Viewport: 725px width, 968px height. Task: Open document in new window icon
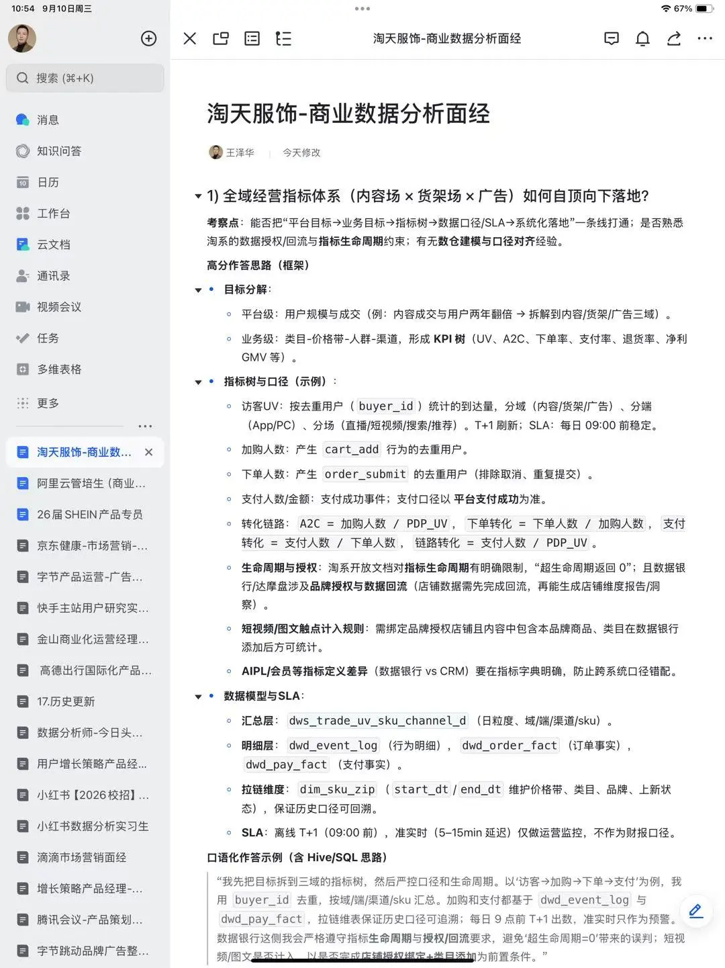click(x=221, y=38)
